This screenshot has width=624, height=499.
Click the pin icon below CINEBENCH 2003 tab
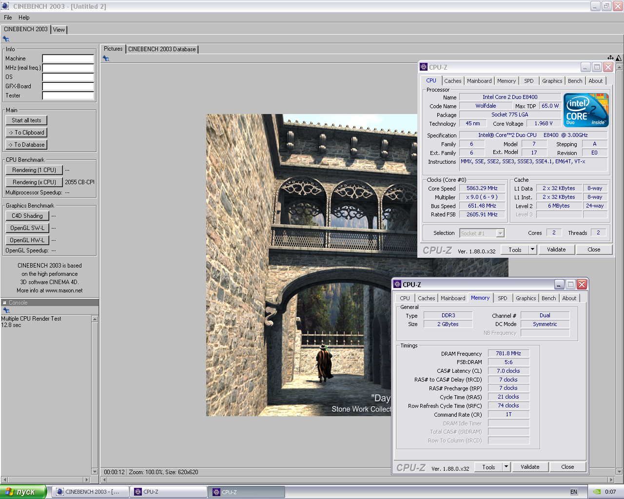(6, 39)
